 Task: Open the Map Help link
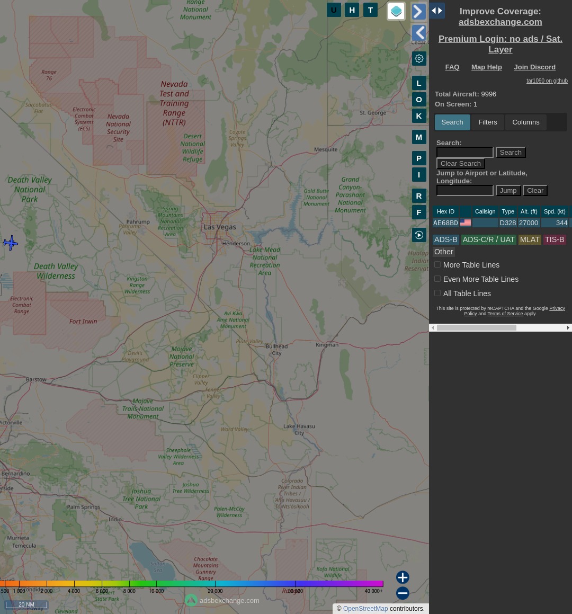coord(487,67)
